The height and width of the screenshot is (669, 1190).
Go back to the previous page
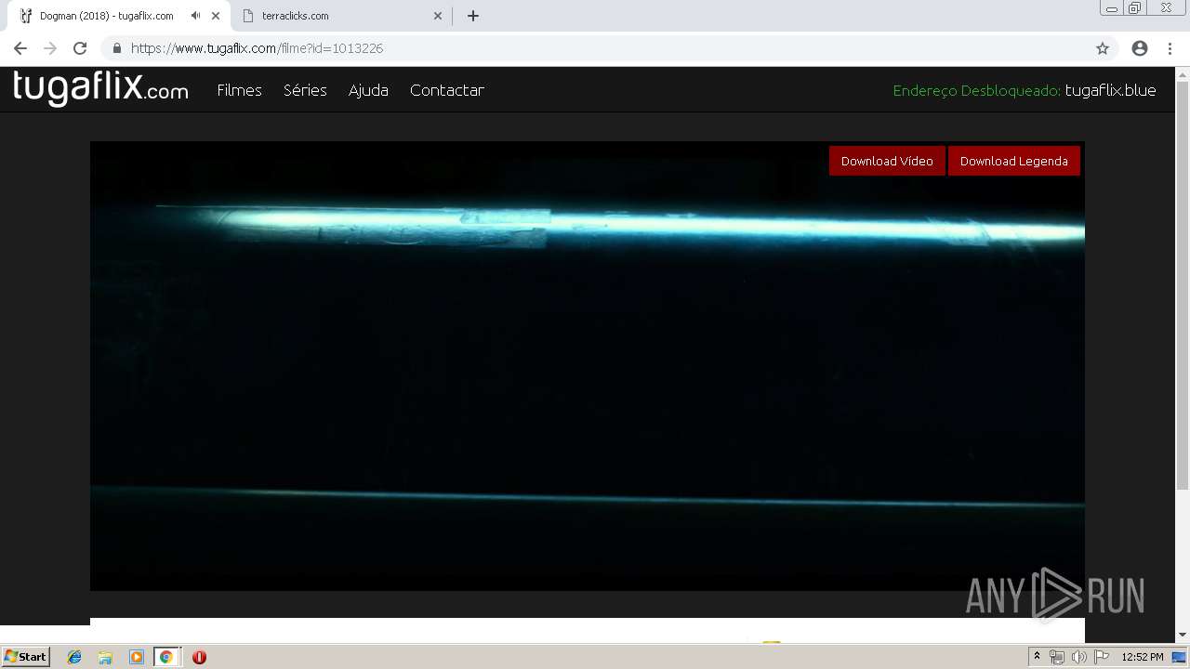[20, 48]
